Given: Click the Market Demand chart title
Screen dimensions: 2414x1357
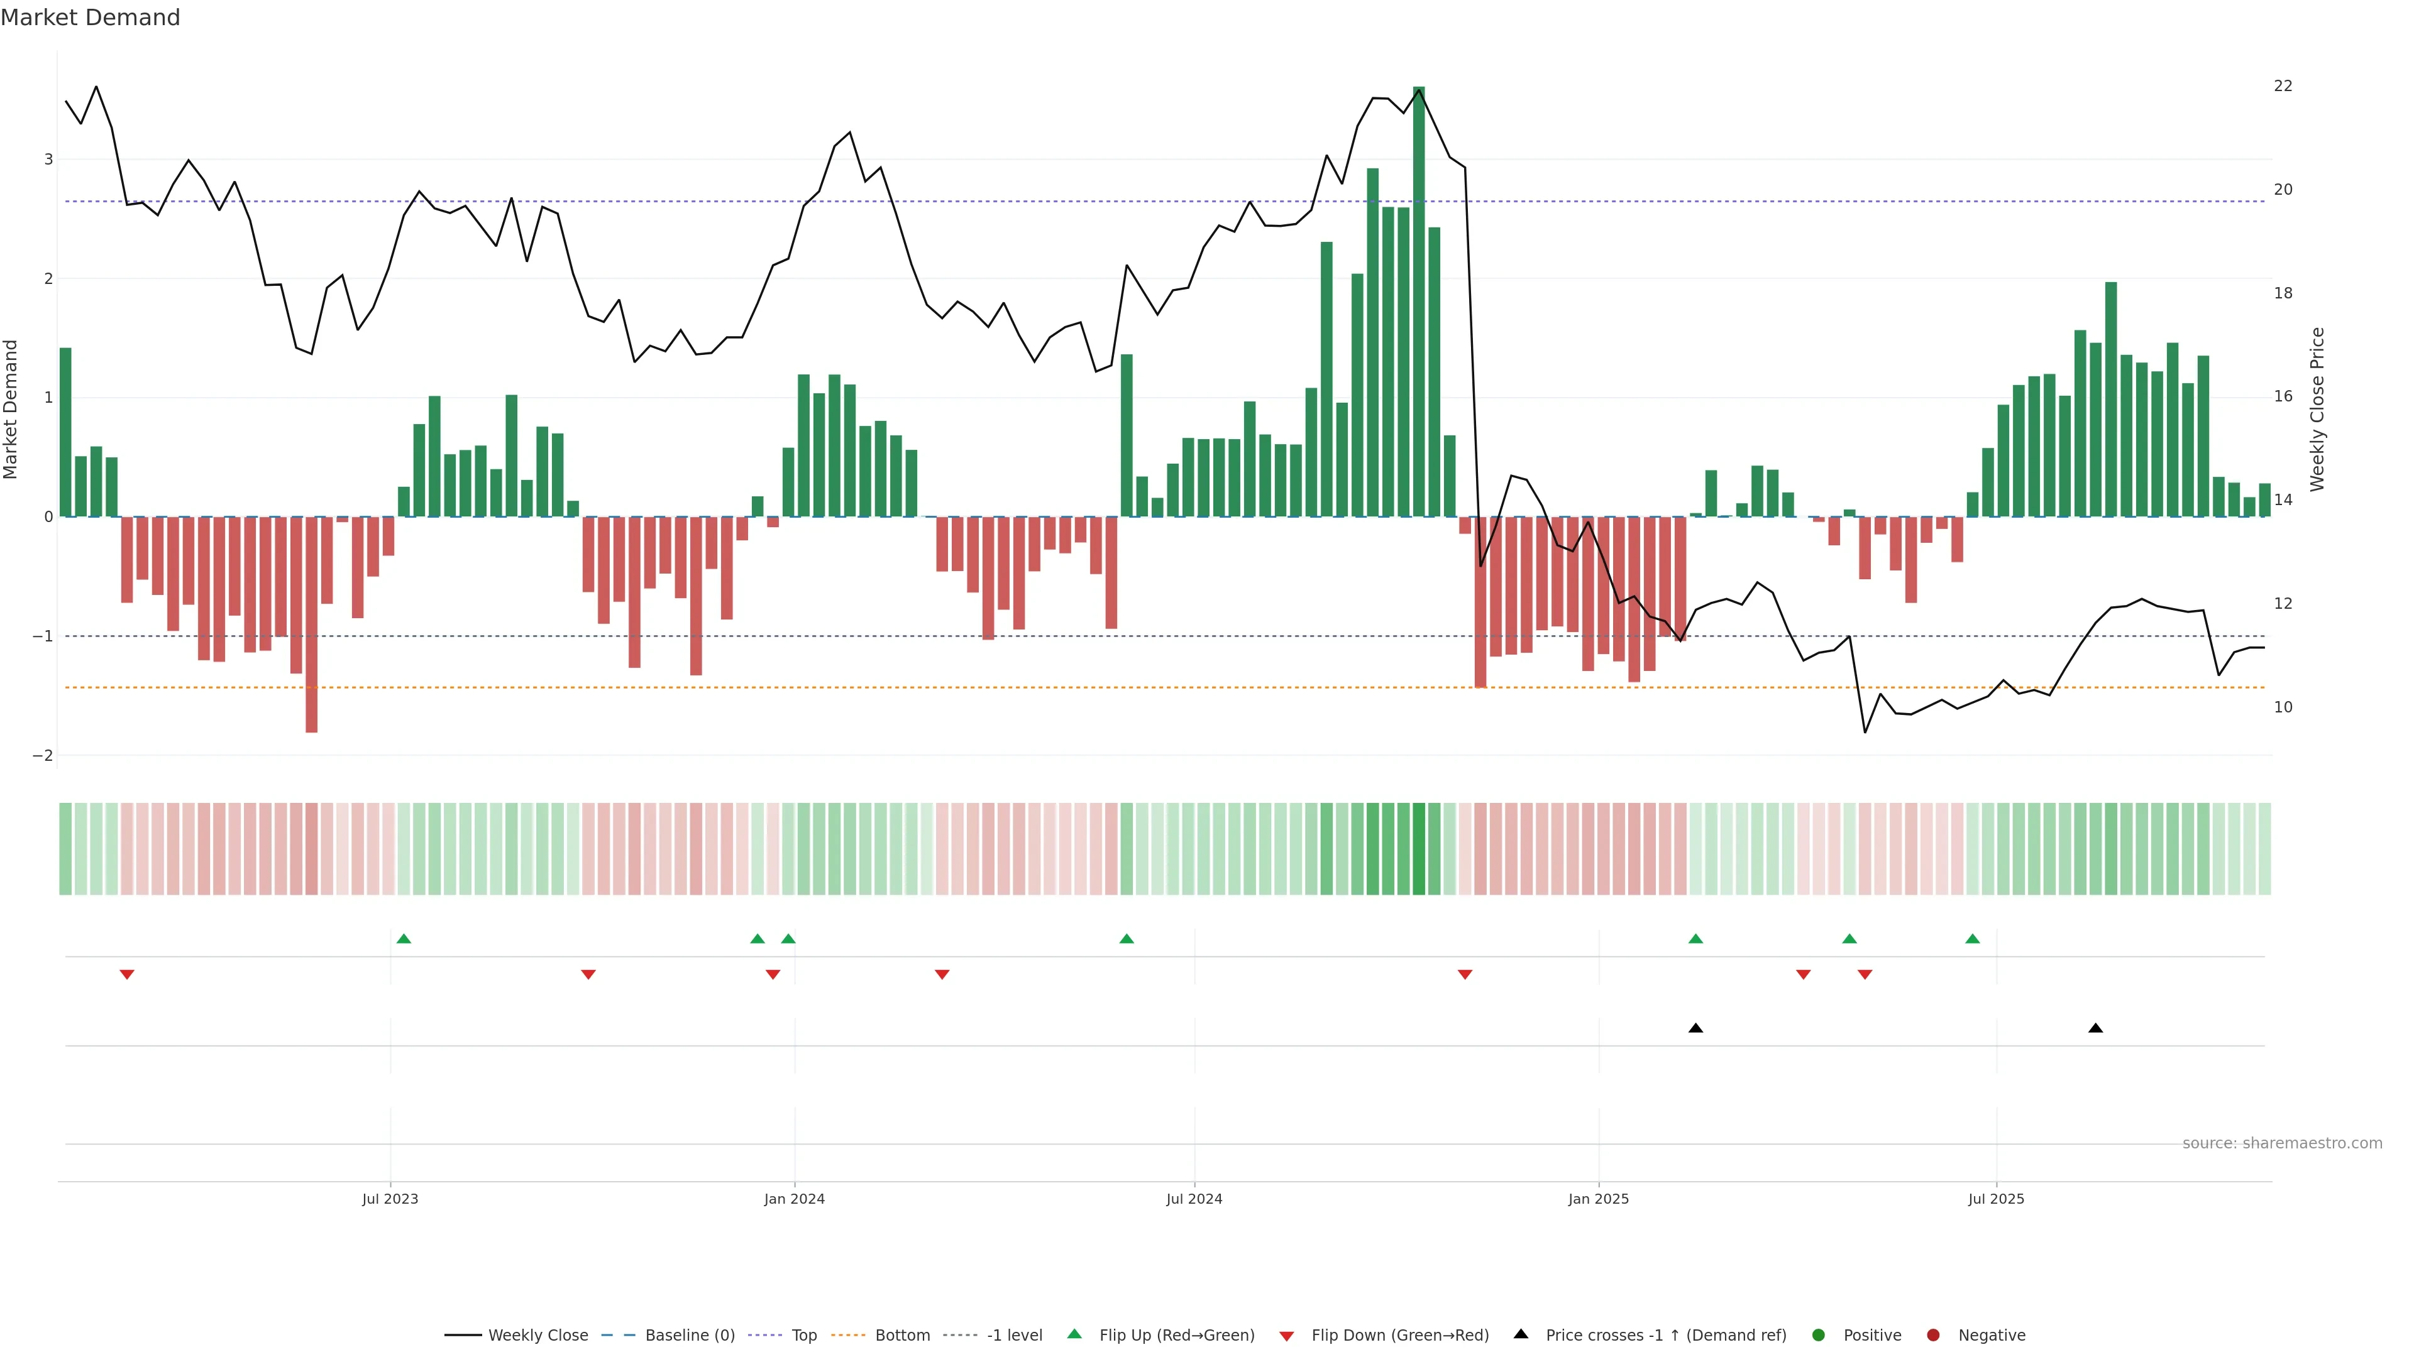Looking at the screenshot, I should coord(90,18).
